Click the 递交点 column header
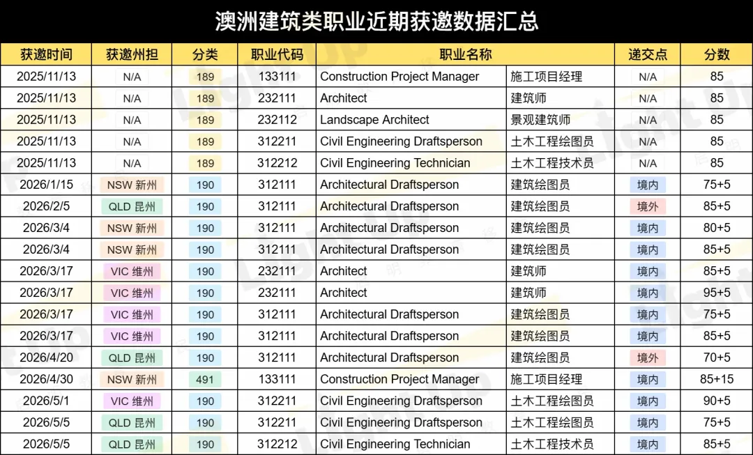This screenshot has width=753, height=455. click(x=647, y=54)
